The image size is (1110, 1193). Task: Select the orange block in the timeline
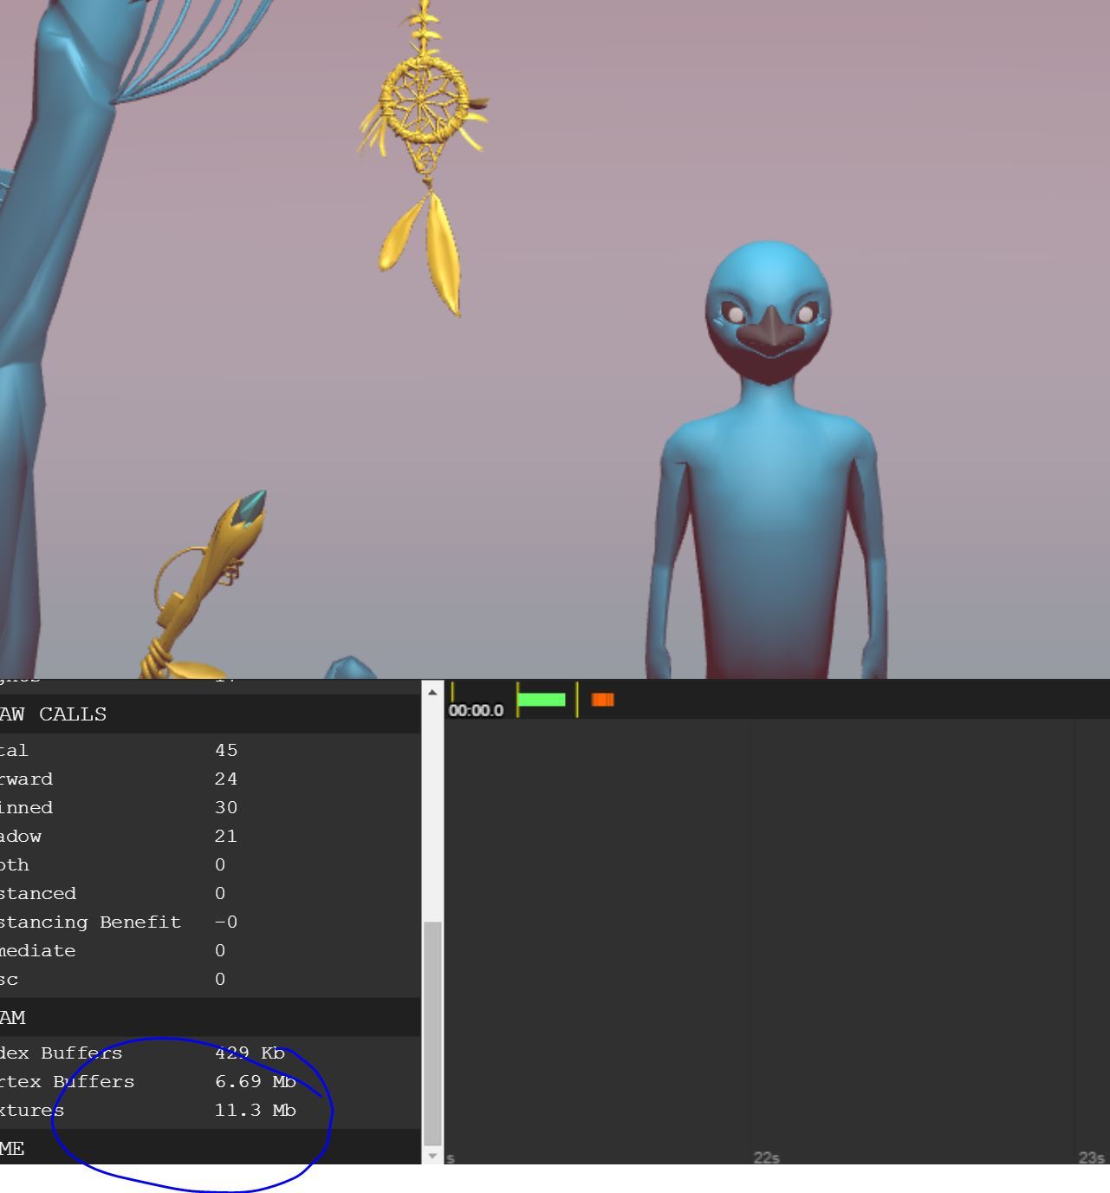(602, 700)
